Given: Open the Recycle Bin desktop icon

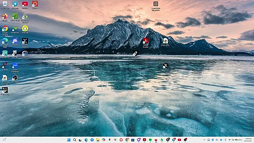Looking at the screenshot, I should pyautogui.click(x=5, y=5).
